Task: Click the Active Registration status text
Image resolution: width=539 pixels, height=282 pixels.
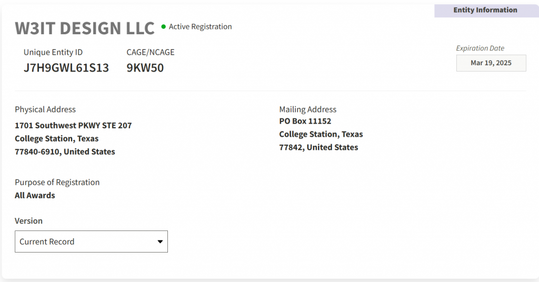Action: pos(200,27)
